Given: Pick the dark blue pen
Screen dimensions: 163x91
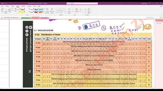Looking at the screenshot, I should tap(32, 9).
